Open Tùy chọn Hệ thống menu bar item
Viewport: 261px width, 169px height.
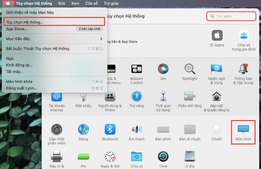point(34,3)
